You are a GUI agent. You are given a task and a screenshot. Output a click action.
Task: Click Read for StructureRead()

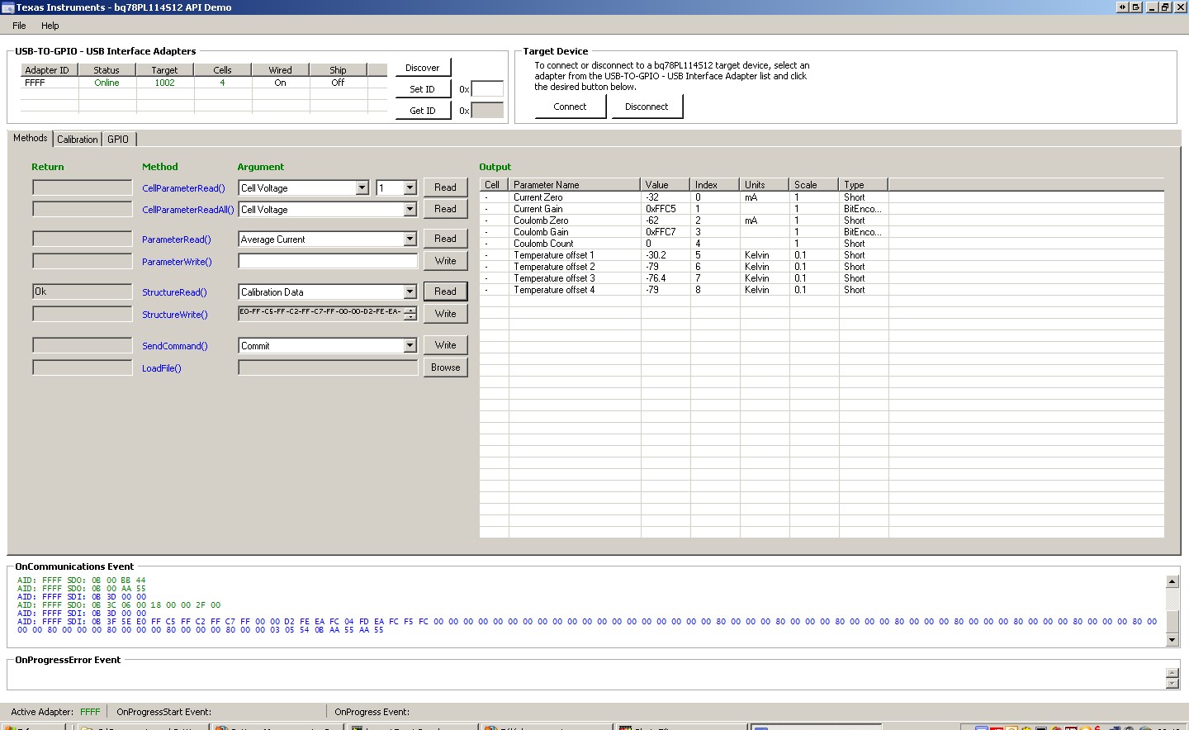445,292
